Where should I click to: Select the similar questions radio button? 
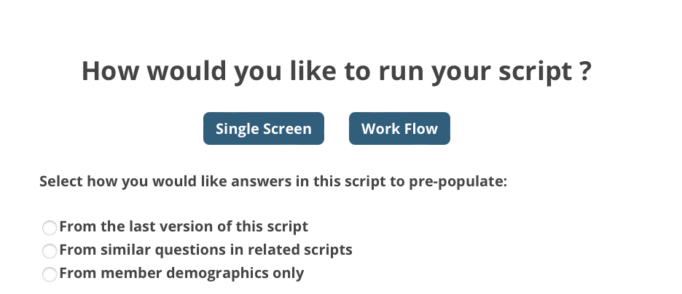(x=50, y=251)
